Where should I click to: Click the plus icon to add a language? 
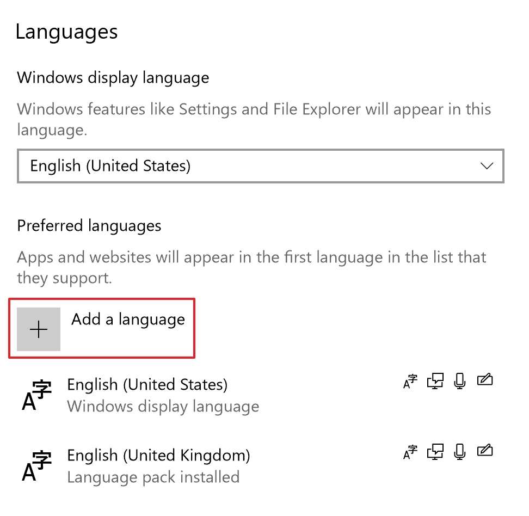39,329
